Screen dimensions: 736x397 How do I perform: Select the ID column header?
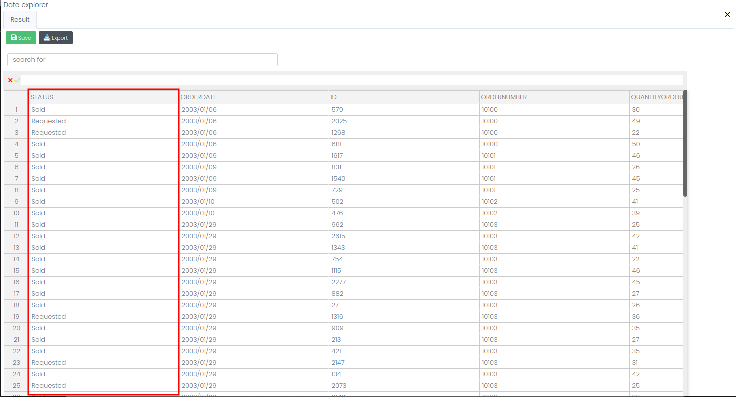[404, 97]
